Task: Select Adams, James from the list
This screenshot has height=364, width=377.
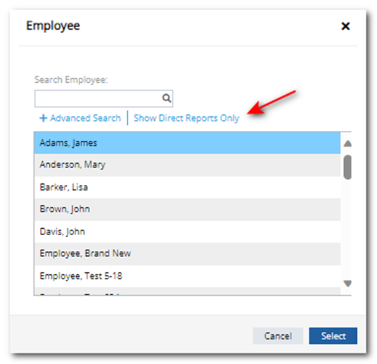Action: [187, 143]
